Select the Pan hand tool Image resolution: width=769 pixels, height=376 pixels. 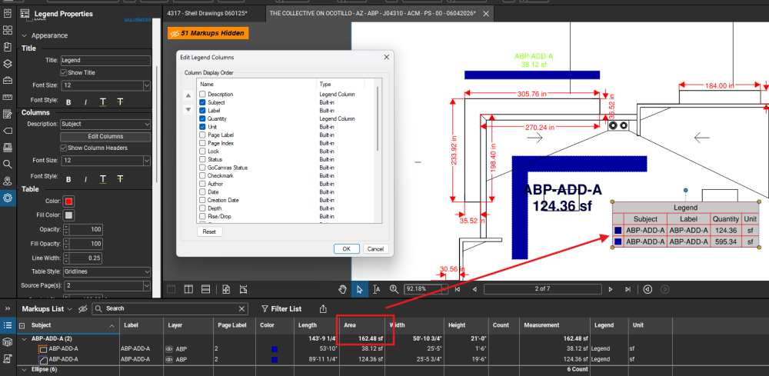(343, 289)
